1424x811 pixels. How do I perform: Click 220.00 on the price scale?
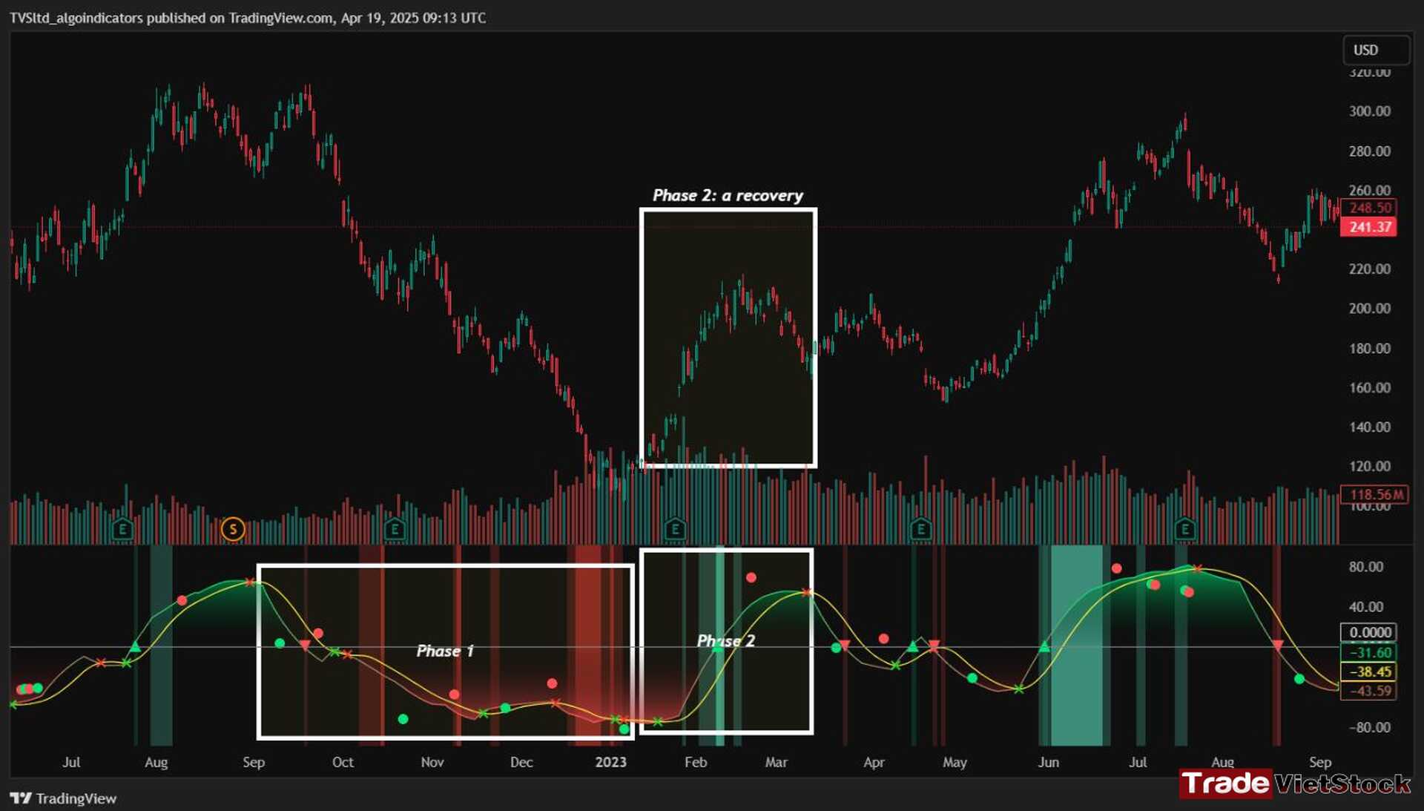[1370, 269]
